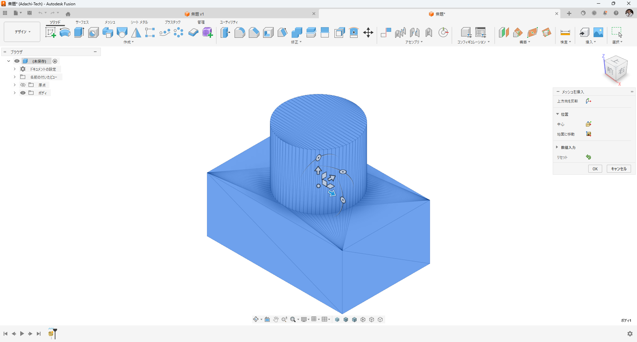Start the Circular Pattern tool
Image resolution: width=637 pixels, height=342 pixels.
[x=178, y=32]
